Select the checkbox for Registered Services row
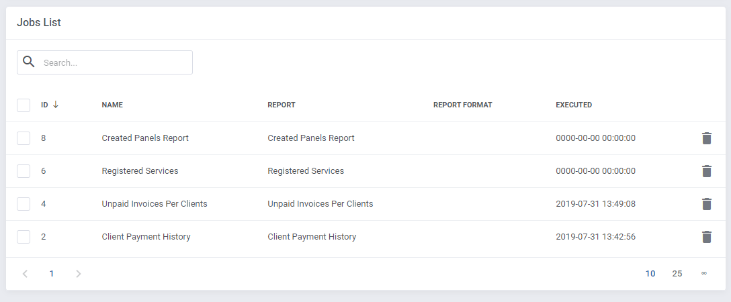731x302 pixels. (x=24, y=171)
